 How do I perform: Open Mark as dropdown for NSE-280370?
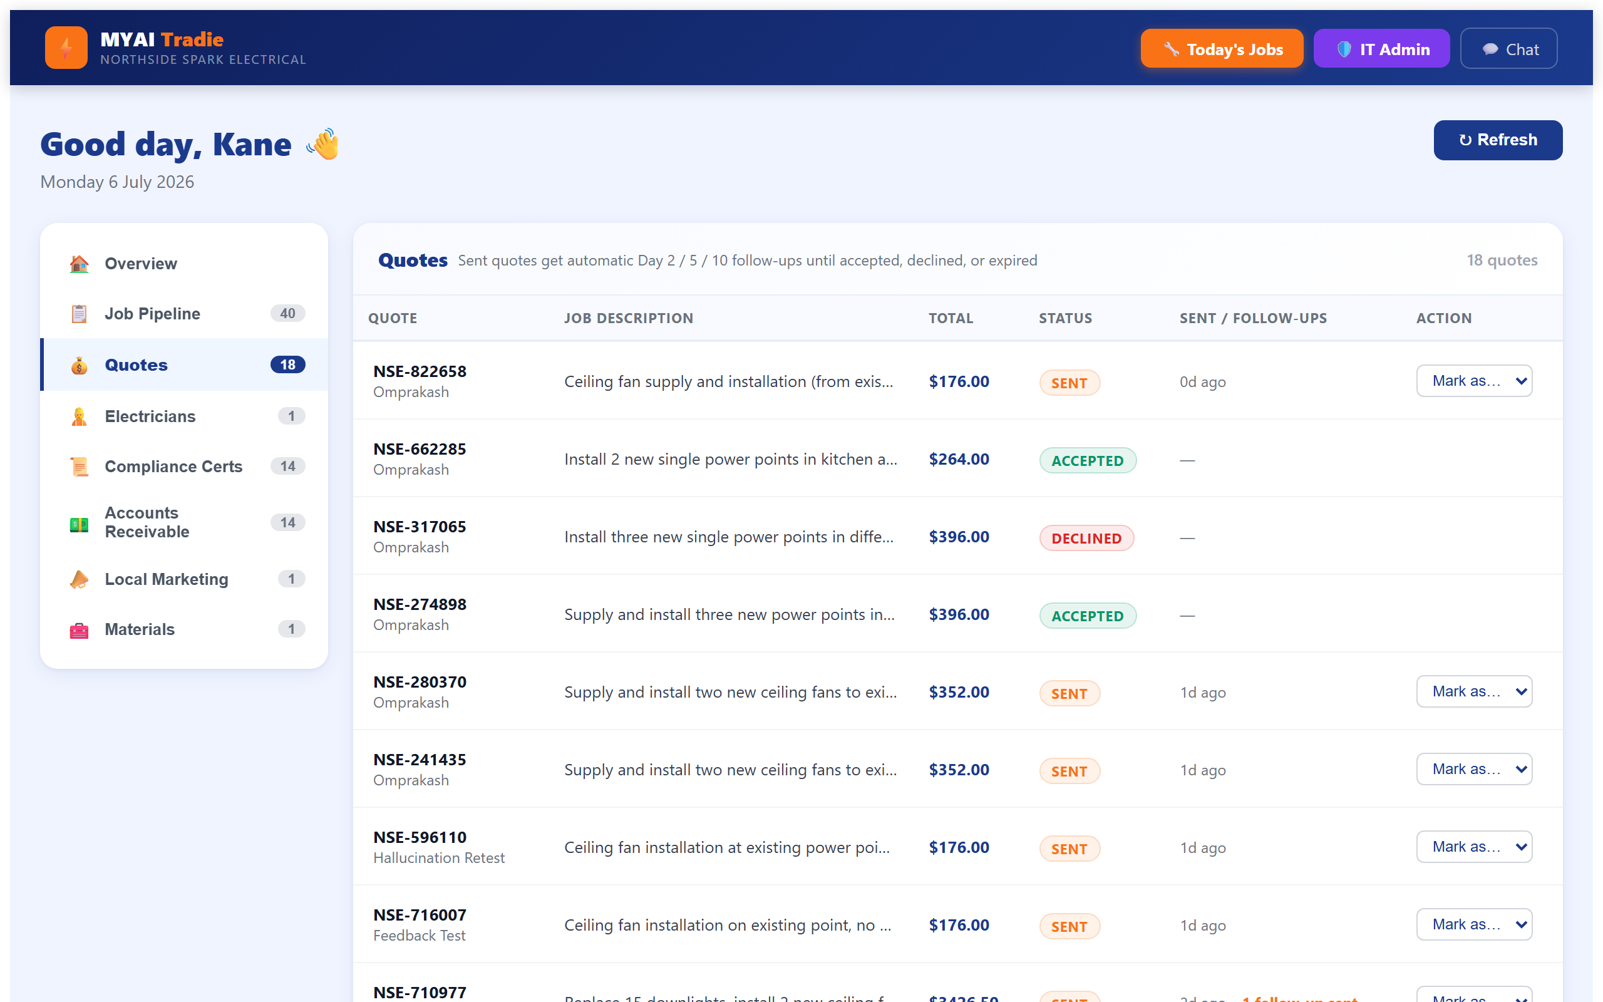point(1474,692)
